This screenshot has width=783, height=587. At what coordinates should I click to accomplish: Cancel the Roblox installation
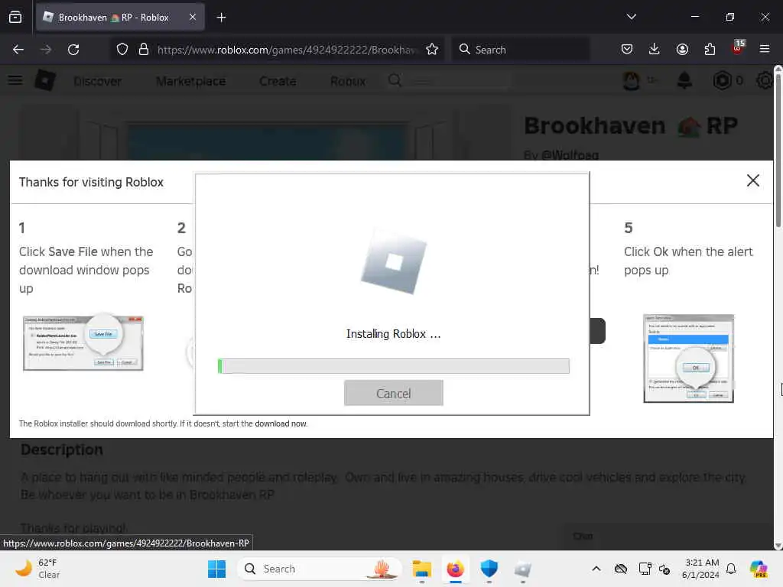pos(394,394)
